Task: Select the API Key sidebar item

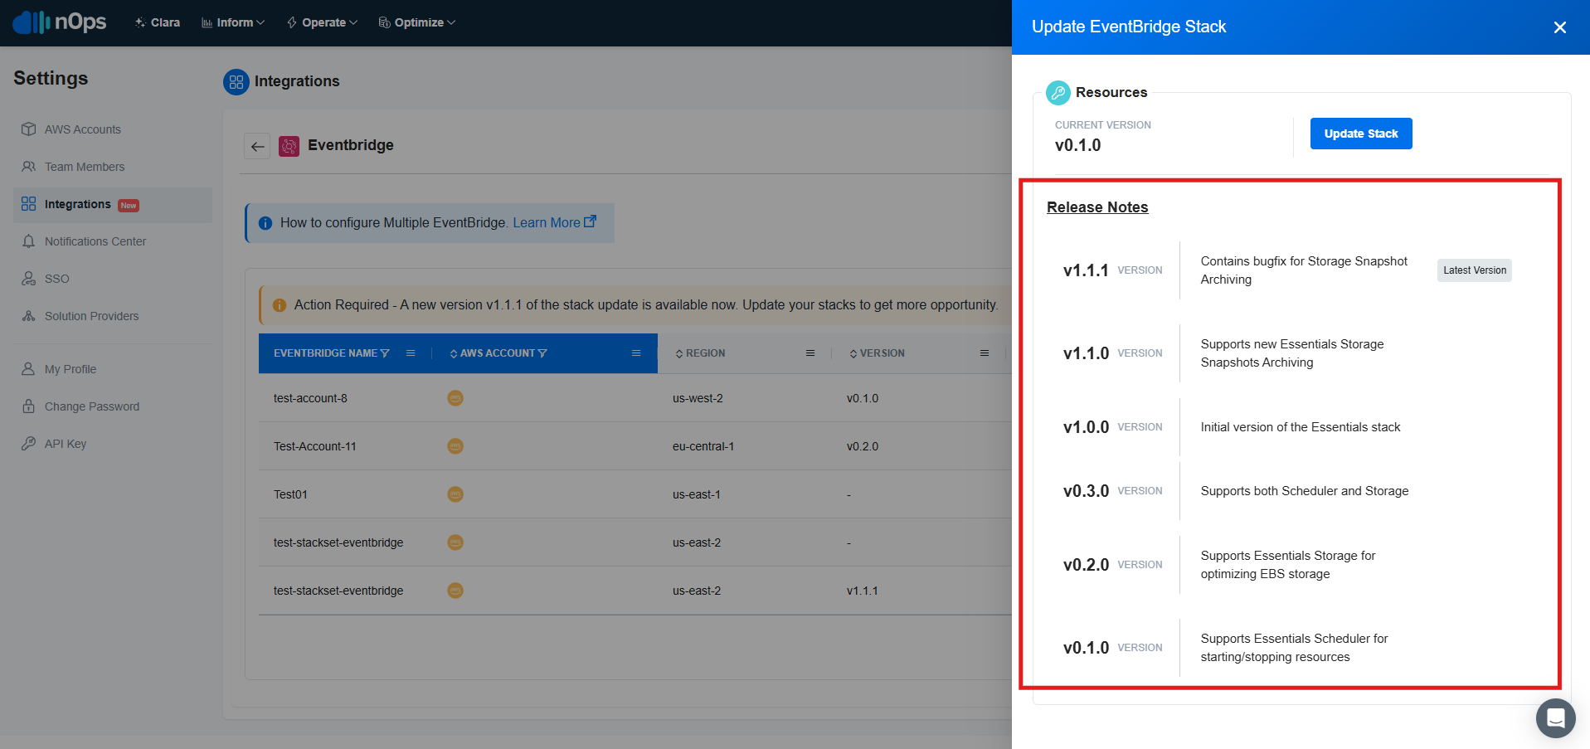Action: click(x=65, y=444)
